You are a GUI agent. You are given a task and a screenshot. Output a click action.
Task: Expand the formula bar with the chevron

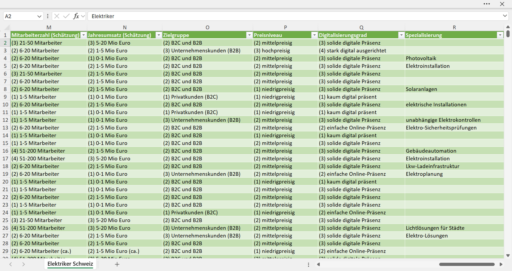coord(505,16)
